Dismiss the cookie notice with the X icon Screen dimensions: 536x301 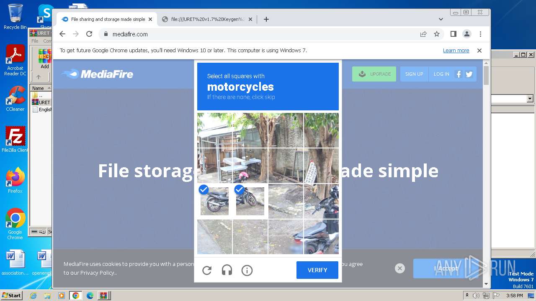click(x=400, y=268)
